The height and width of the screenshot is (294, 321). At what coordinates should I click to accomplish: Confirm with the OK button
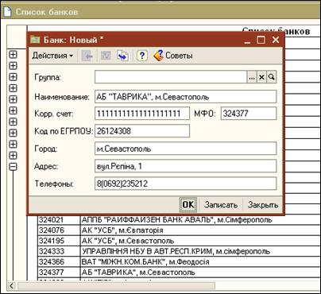point(188,205)
